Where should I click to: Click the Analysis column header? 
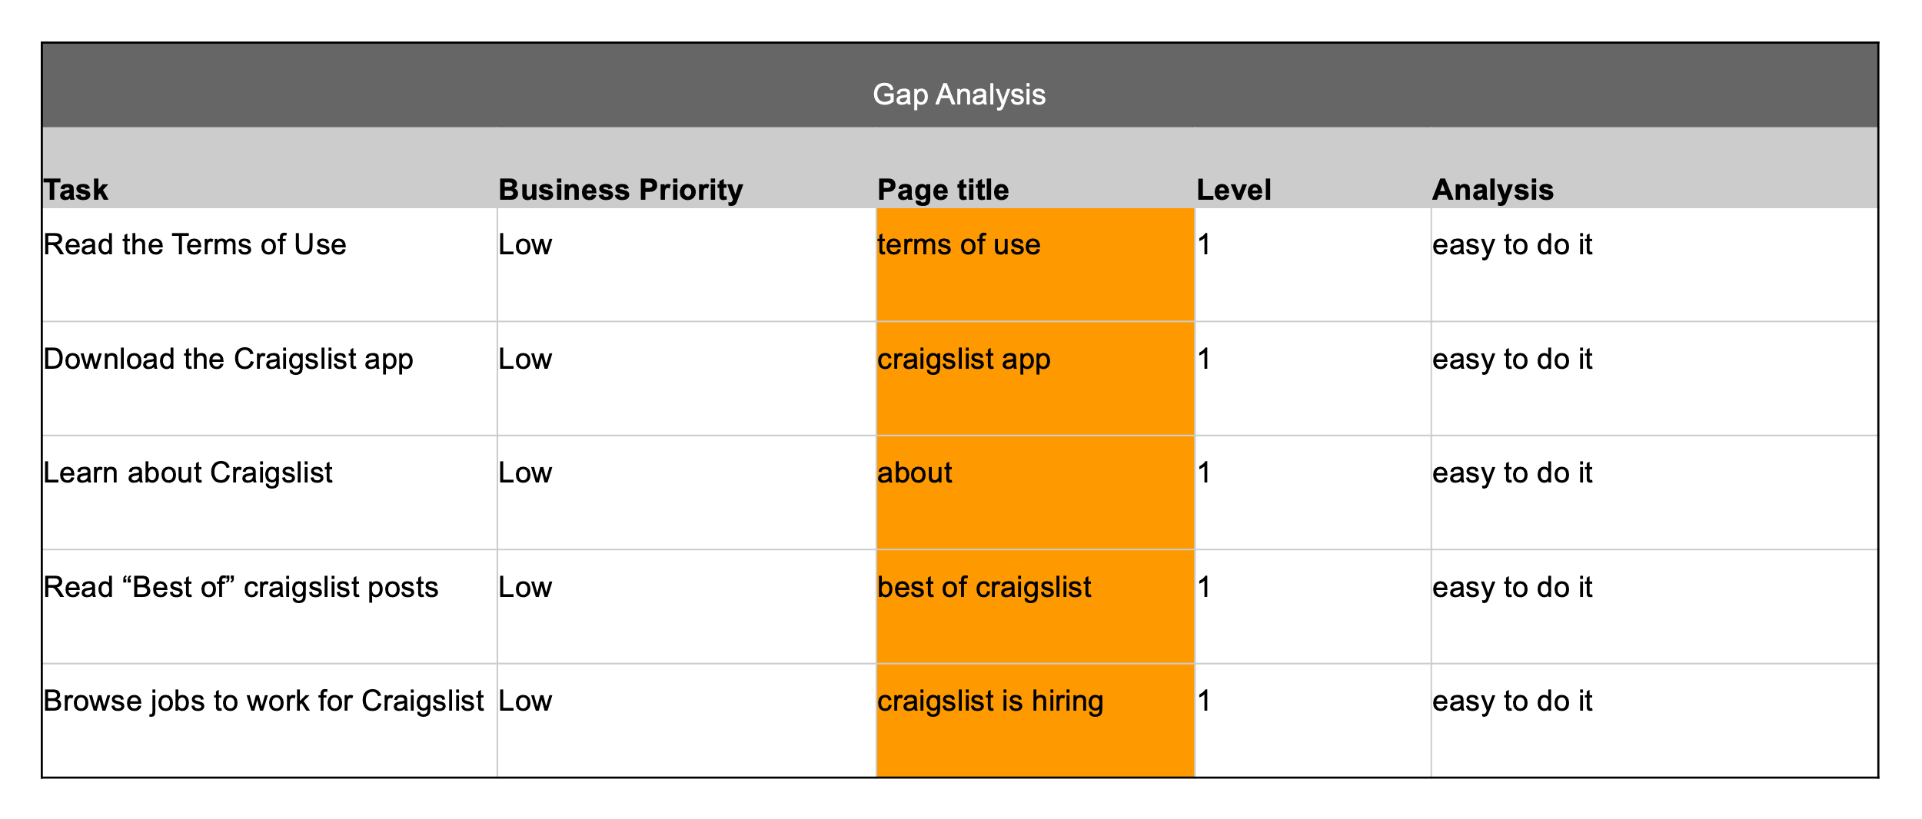pos(1492,190)
